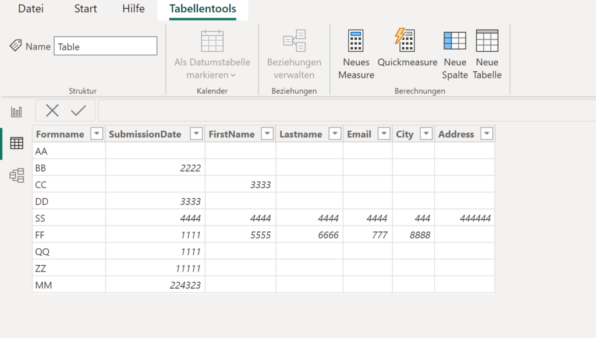Commit formula using the checkmark button

[77, 110]
